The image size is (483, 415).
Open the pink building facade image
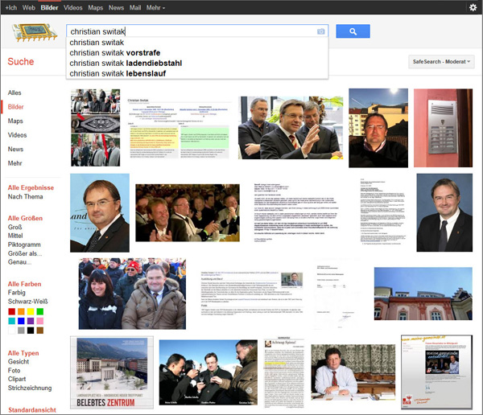(423, 294)
